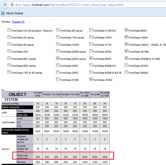Tick the FortiGate-30 series checkbox
This screenshot has height=165, width=166.
tap(9, 44)
